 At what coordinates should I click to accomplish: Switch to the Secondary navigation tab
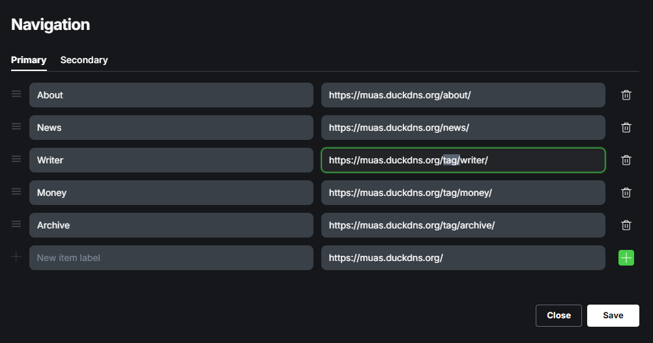[x=84, y=60]
